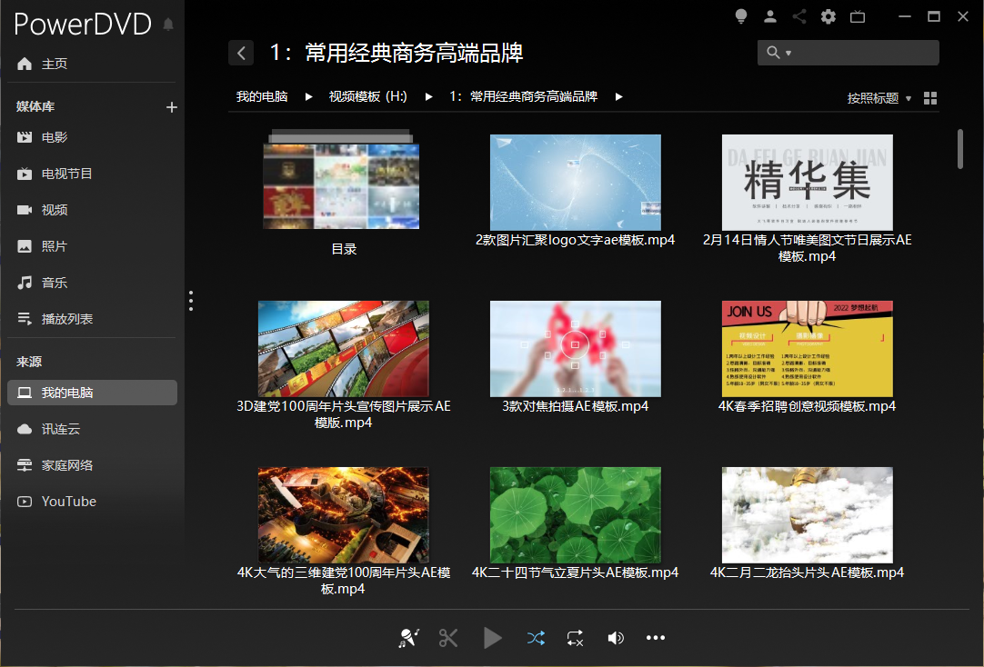
Task: Click the lightbulb tips icon
Action: point(740,15)
